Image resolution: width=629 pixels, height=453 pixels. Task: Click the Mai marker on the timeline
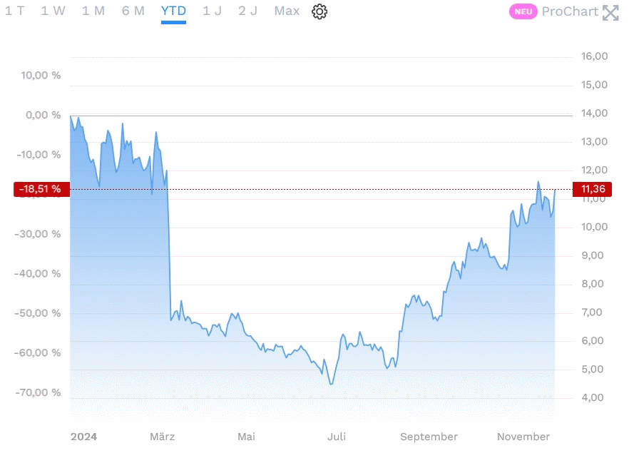(x=246, y=437)
